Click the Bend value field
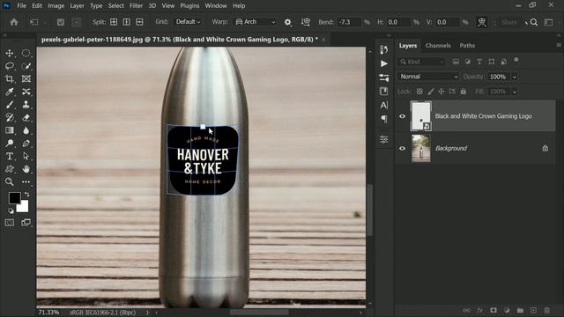The image size is (564, 317). pyautogui.click(x=349, y=22)
